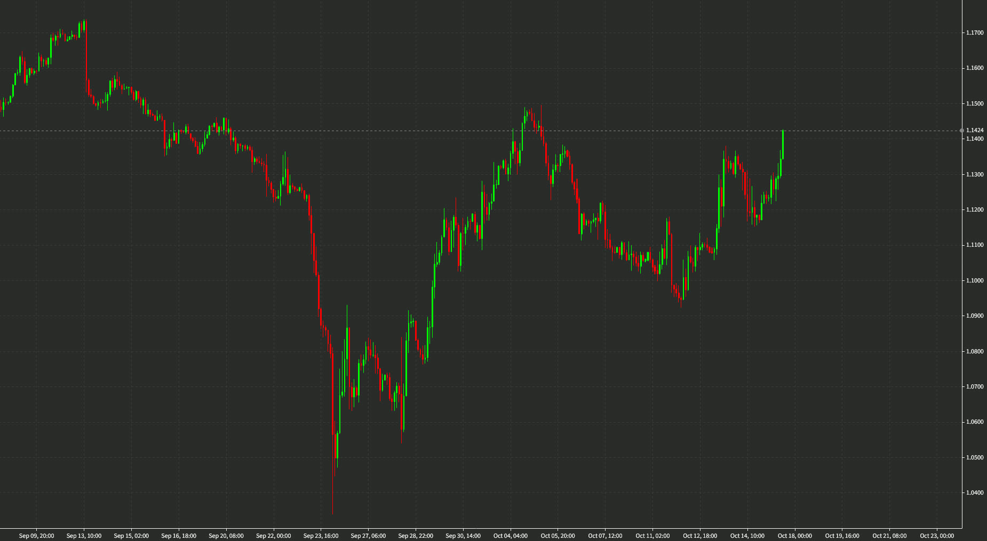Click the 1.1400 price axis label
Viewport: 987px width, 541px height.
pyautogui.click(x=975, y=139)
